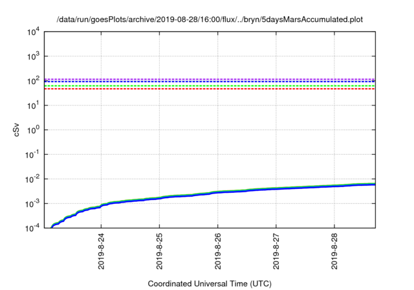Image resolution: width=414 pixels, height=290 pixels.
Task: Click the 10^-1 y-axis label
Action: pos(33,155)
